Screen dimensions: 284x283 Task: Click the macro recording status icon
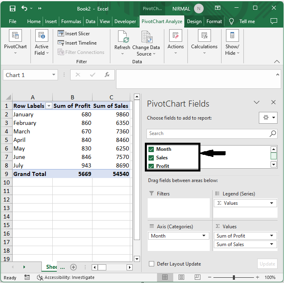pos(27,277)
